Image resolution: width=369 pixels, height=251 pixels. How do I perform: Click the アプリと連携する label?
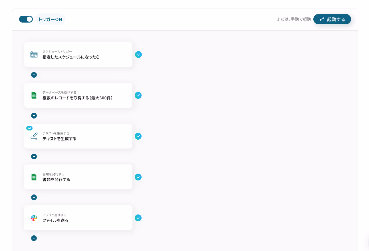click(x=55, y=215)
